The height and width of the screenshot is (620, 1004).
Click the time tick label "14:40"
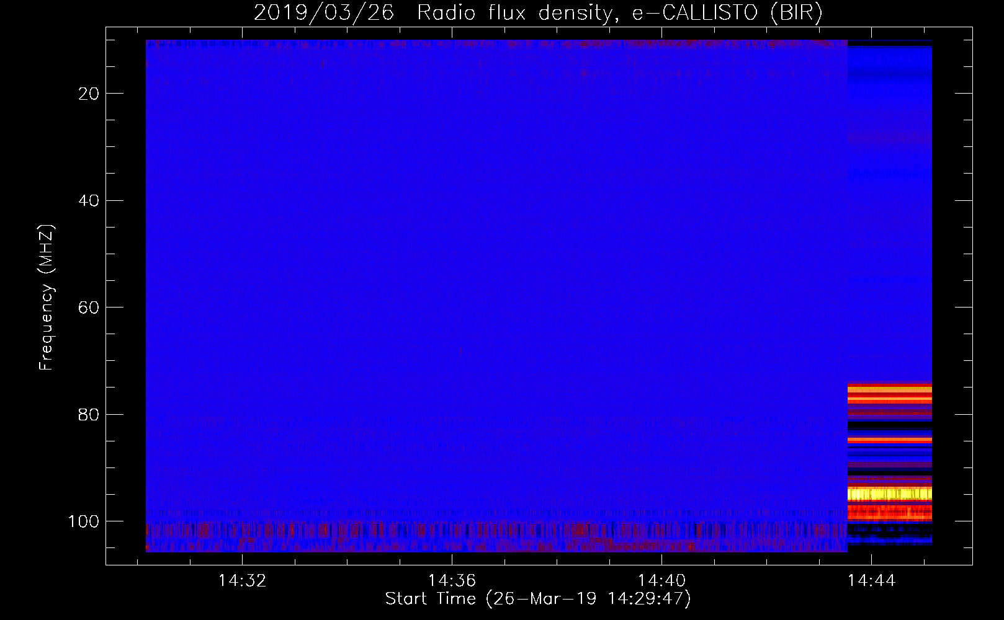662,580
